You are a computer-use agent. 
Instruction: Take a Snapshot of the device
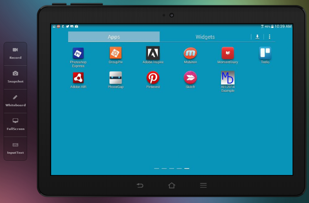(15, 77)
